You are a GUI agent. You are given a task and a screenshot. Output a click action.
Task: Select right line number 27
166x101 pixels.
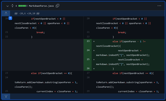point(88,73)
